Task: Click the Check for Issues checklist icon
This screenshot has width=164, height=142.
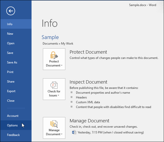Action: coord(54,85)
